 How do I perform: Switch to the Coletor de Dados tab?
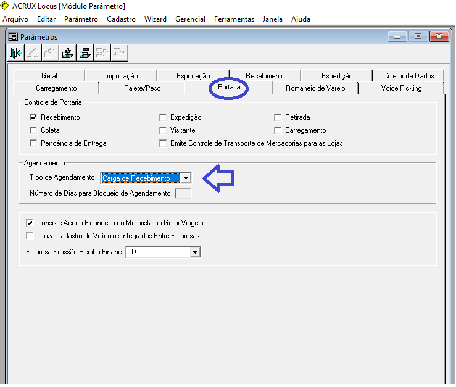pyautogui.click(x=408, y=76)
